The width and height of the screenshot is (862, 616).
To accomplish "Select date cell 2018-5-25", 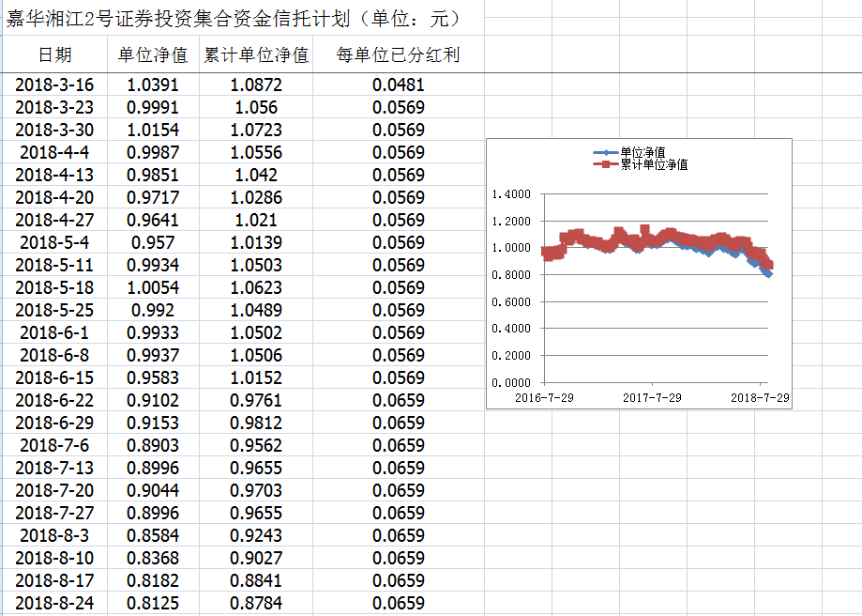I will coord(55,311).
